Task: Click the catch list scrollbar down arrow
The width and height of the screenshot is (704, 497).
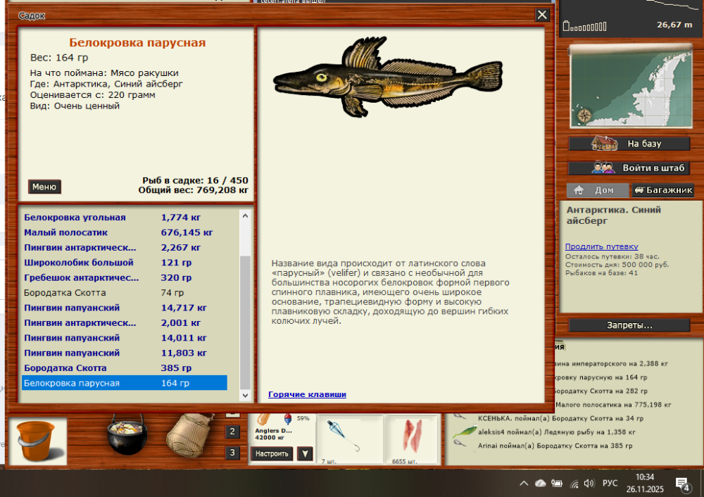Action: coord(246,394)
